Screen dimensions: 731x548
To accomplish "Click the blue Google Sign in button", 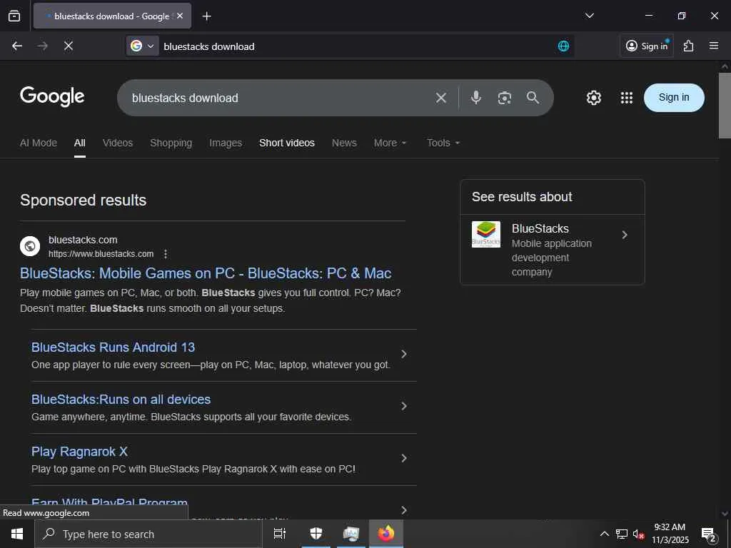I will point(674,97).
